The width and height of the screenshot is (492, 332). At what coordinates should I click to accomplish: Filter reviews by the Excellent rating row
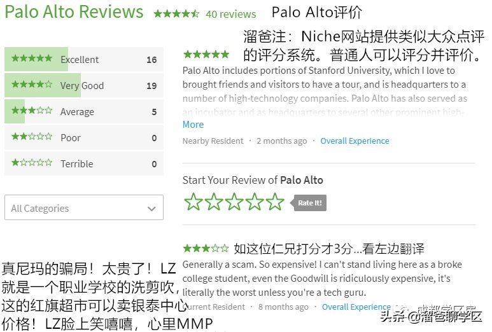pos(84,59)
